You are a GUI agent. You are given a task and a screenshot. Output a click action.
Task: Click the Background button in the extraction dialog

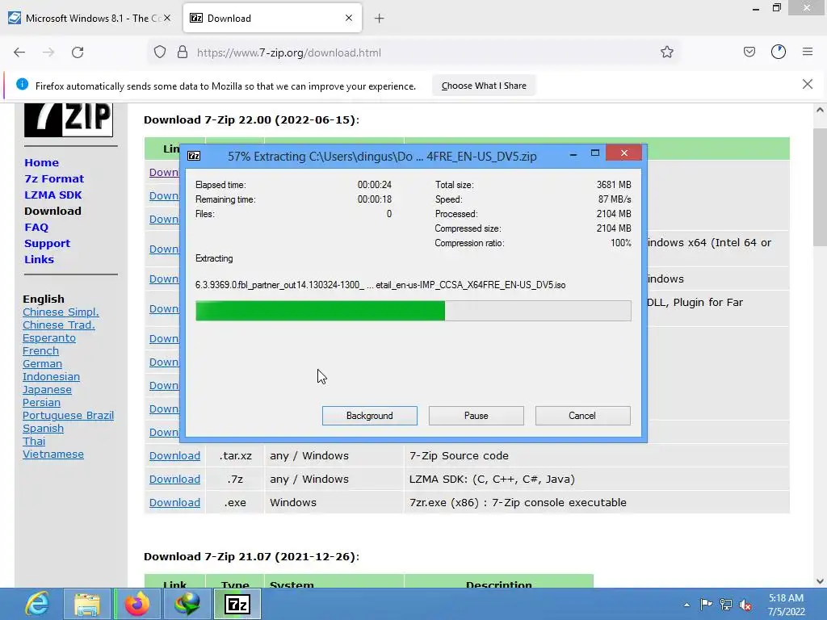(370, 416)
